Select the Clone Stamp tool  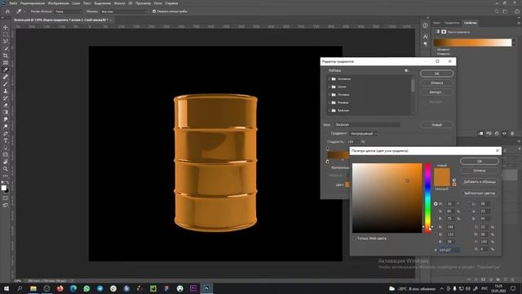[6, 91]
